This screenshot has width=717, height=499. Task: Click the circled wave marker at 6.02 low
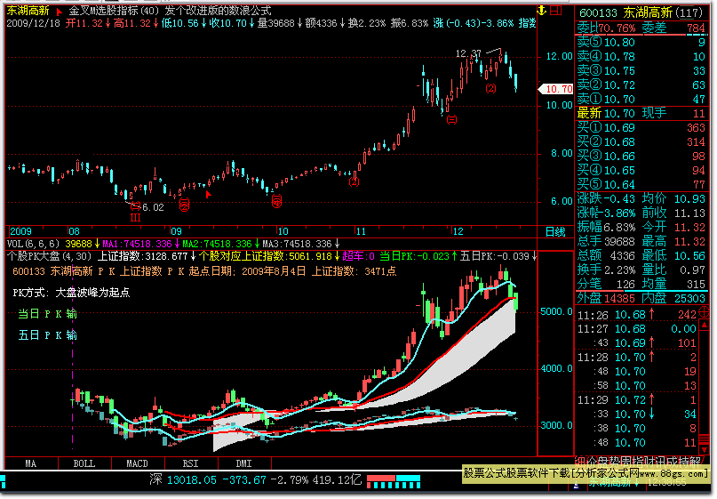click(135, 206)
